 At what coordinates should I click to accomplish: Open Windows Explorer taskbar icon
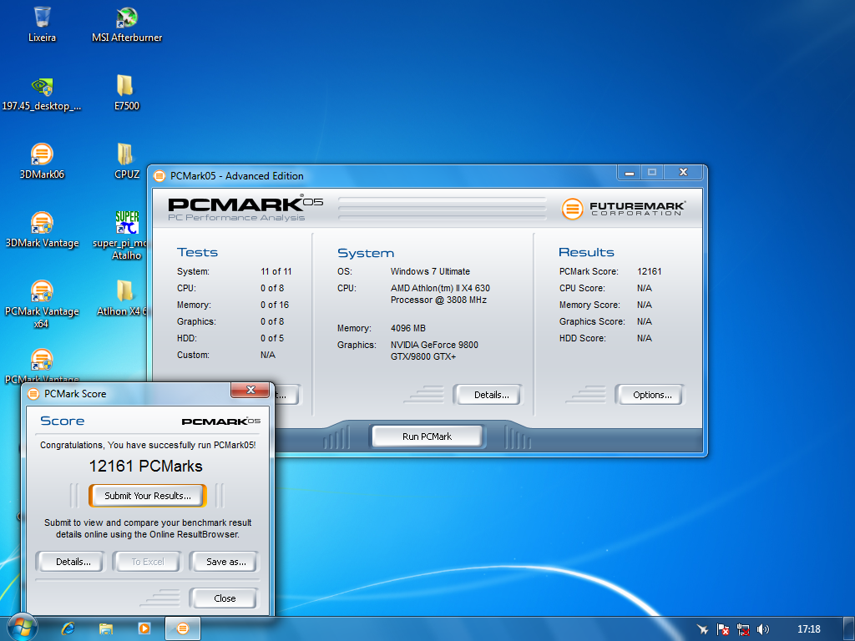click(x=106, y=628)
